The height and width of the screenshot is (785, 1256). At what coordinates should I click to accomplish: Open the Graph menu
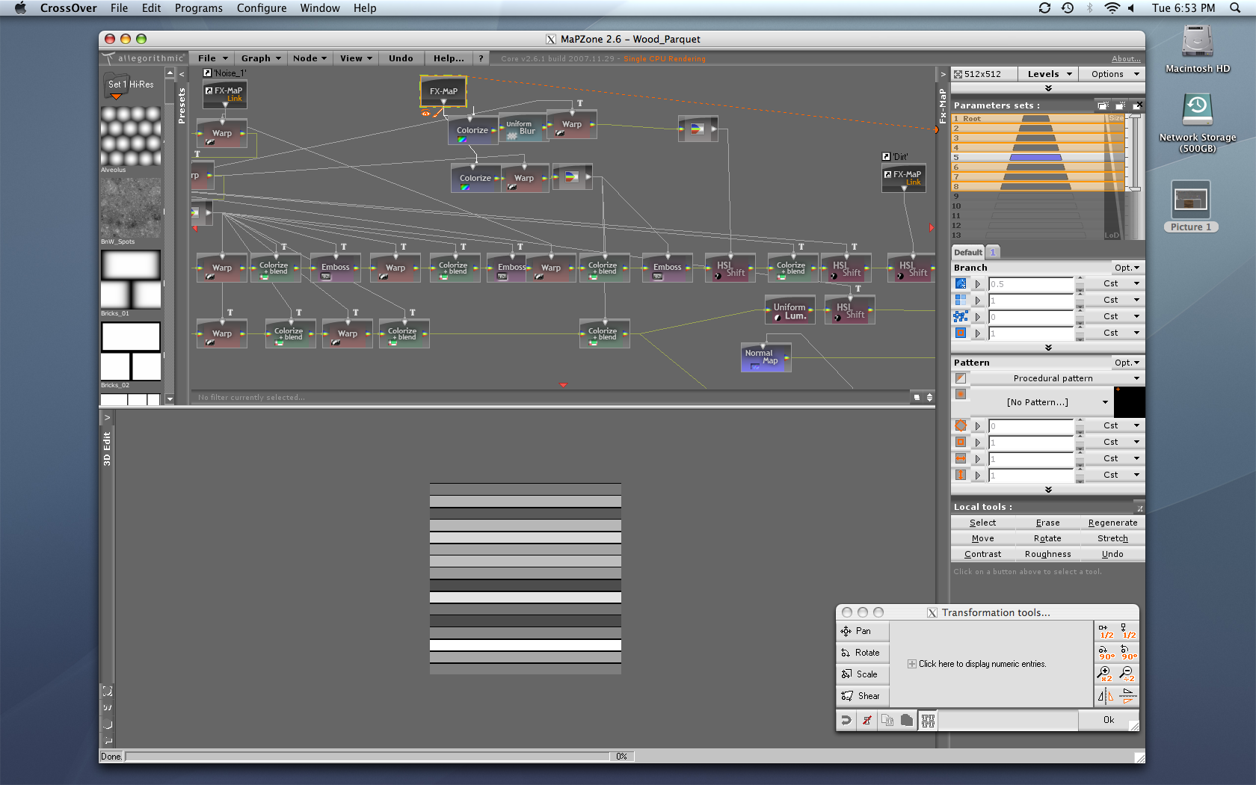point(260,58)
